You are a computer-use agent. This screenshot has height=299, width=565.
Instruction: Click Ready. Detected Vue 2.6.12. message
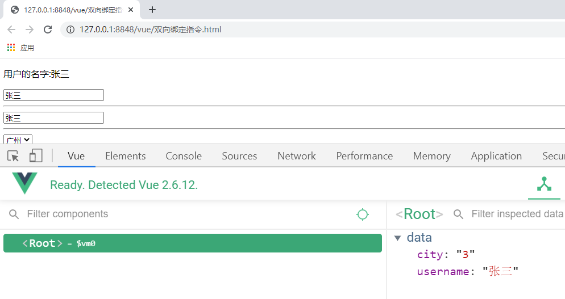coord(124,185)
